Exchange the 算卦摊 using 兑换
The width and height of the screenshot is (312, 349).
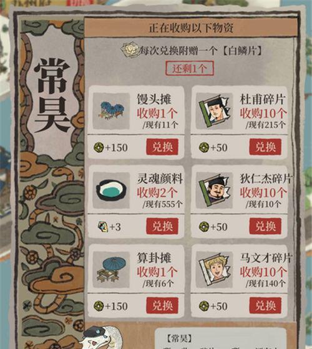[162, 305]
